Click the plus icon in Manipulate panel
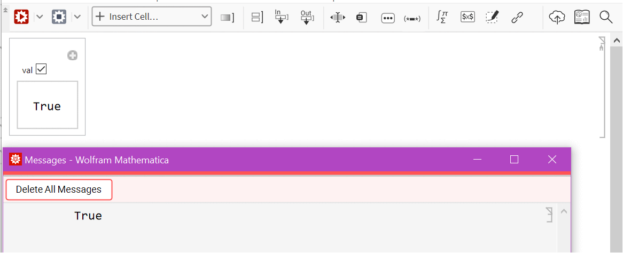Screen dimensions: 623x253 pyautogui.click(x=72, y=55)
